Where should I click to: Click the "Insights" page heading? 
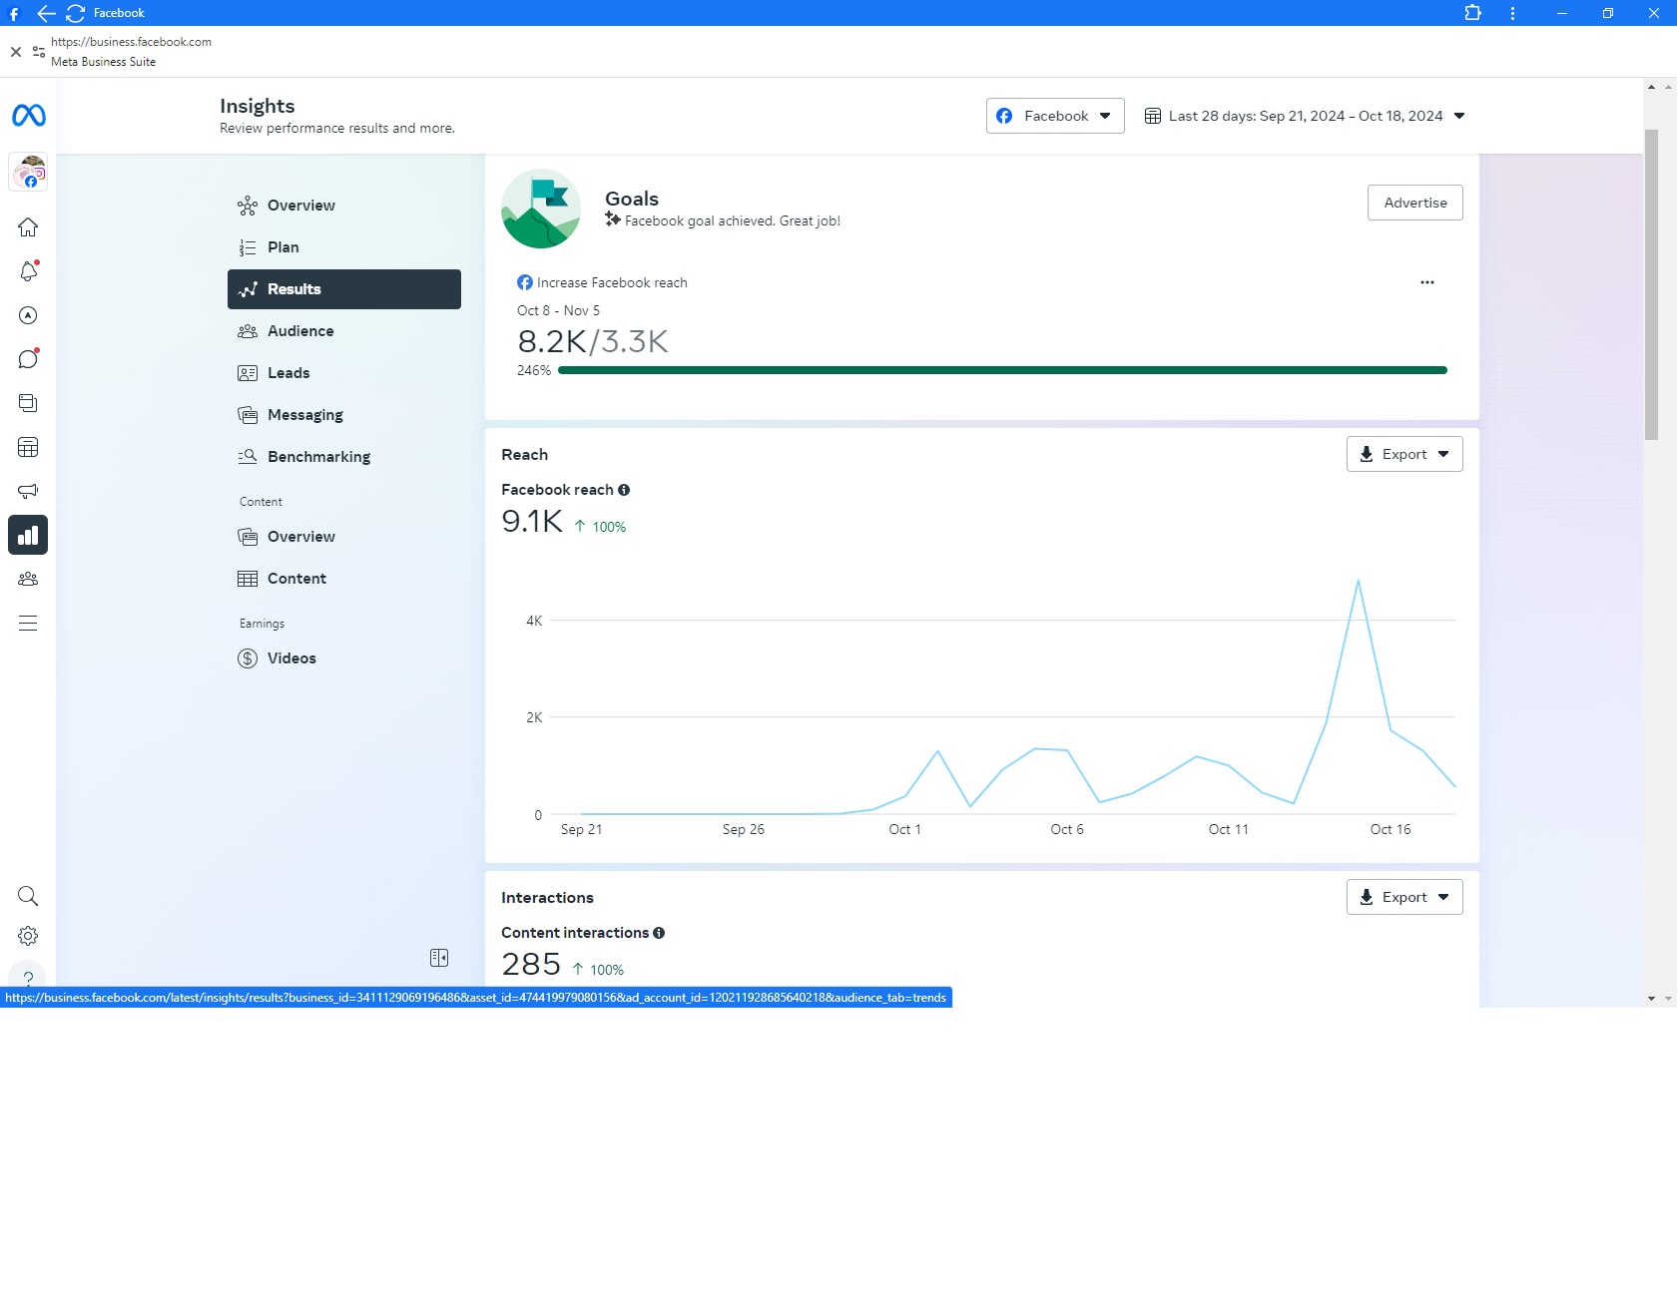[x=258, y=106]
